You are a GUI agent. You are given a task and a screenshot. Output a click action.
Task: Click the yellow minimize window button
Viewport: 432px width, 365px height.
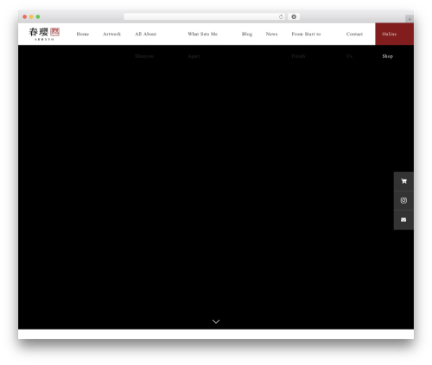(31, 16)
